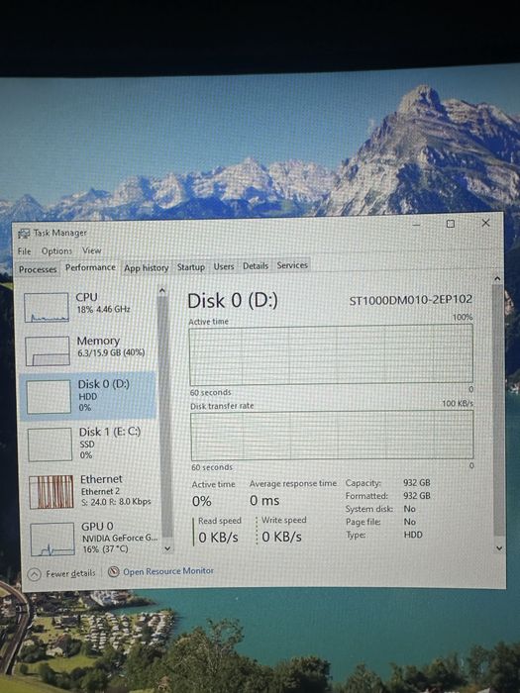Minimize the Task Manager window
520x693 pixels.
tap(416, 225)
